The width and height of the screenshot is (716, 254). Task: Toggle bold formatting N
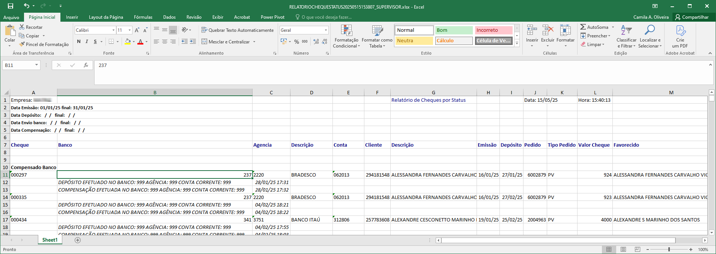[79, 42]
